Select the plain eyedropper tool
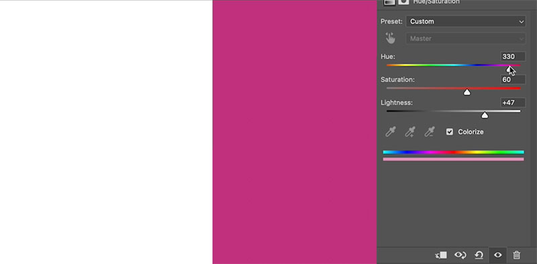 click(x=391, y=131)
